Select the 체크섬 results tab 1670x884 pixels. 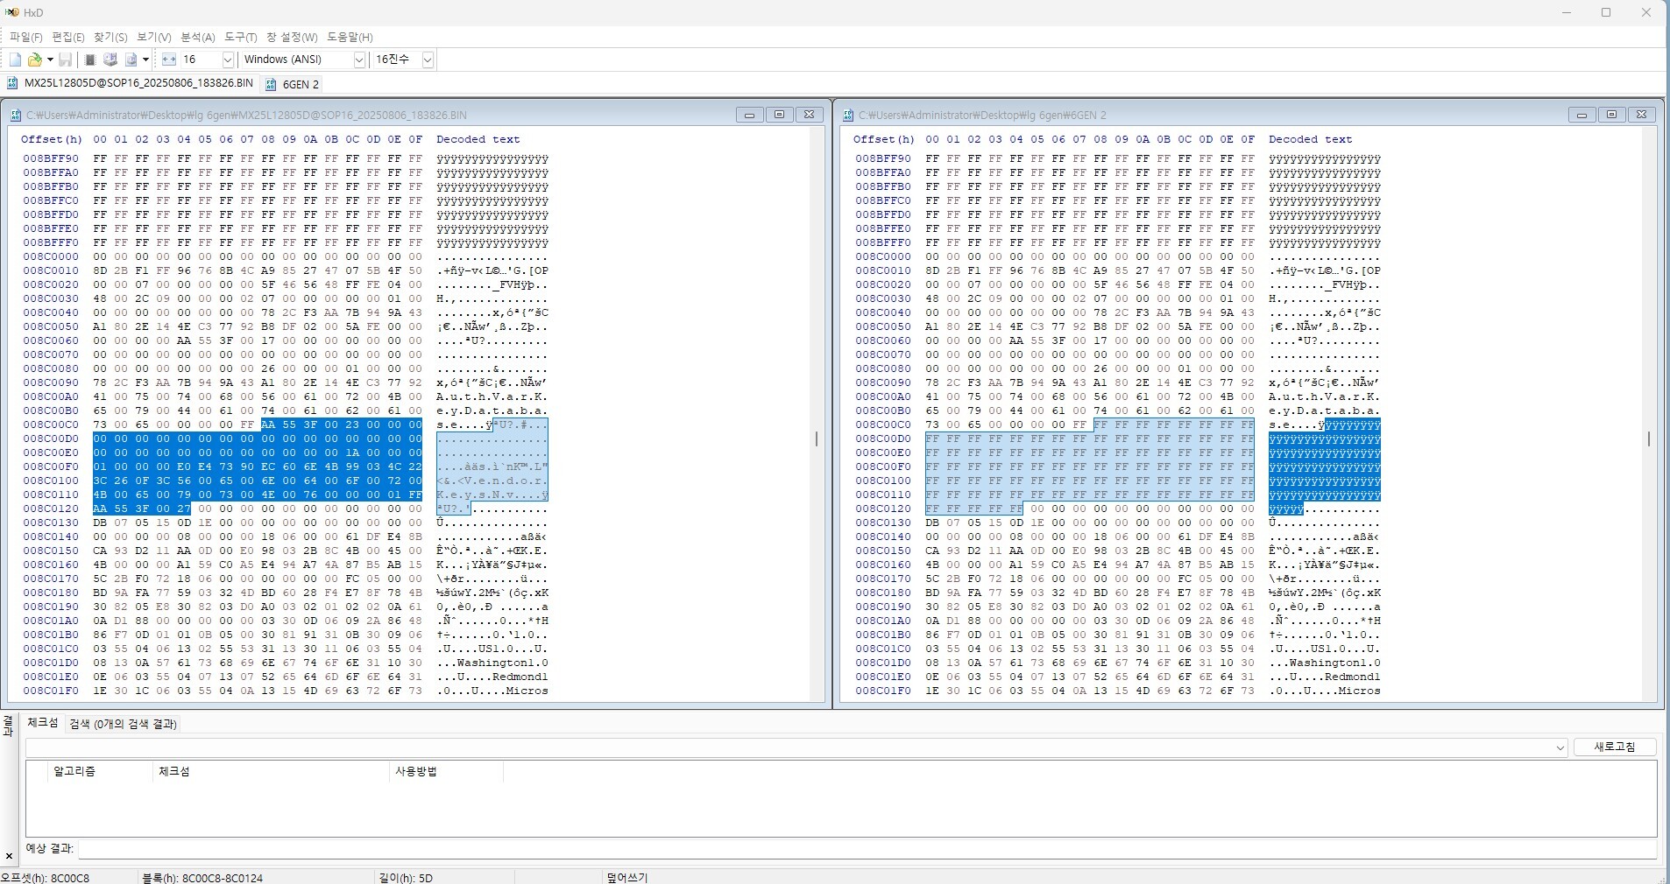pos(42,723)
